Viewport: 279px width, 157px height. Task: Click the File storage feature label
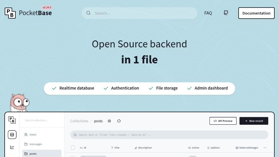point(167,88)
